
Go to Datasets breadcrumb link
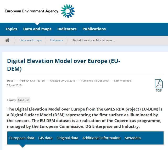[57, 40]
